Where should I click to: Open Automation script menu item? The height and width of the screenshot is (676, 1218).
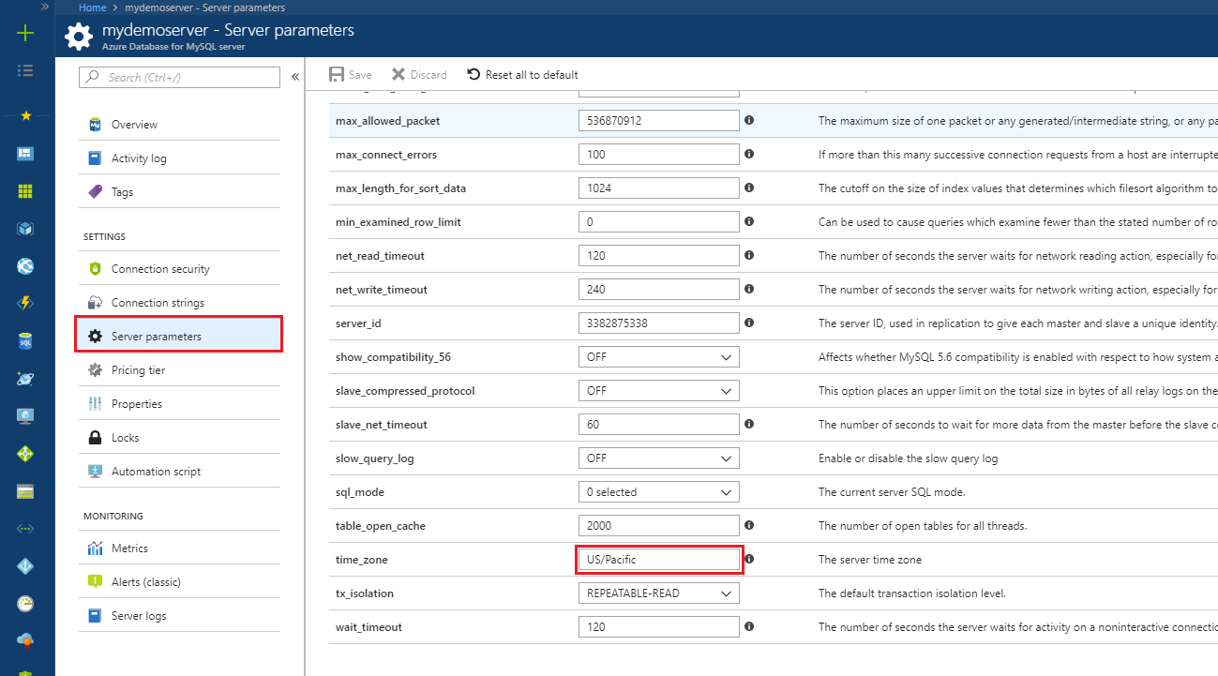[179, 472]
